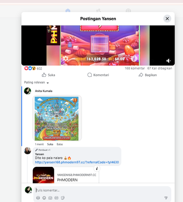
Task: Reply to Anita Kumala's comment via Balas
Action: pos(60,144)
